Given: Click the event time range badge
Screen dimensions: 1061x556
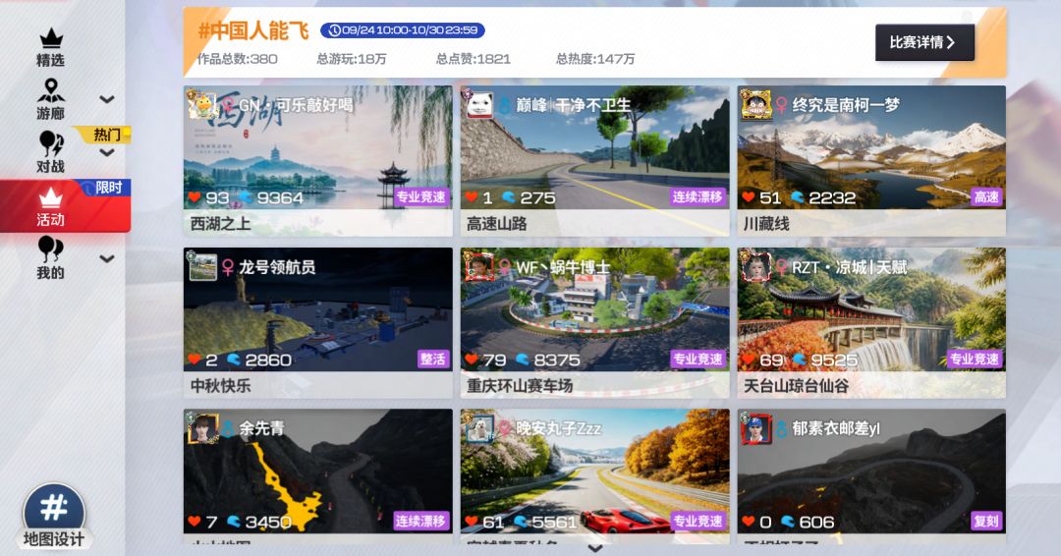Looking at the screenshot, I should pos(403,30).
